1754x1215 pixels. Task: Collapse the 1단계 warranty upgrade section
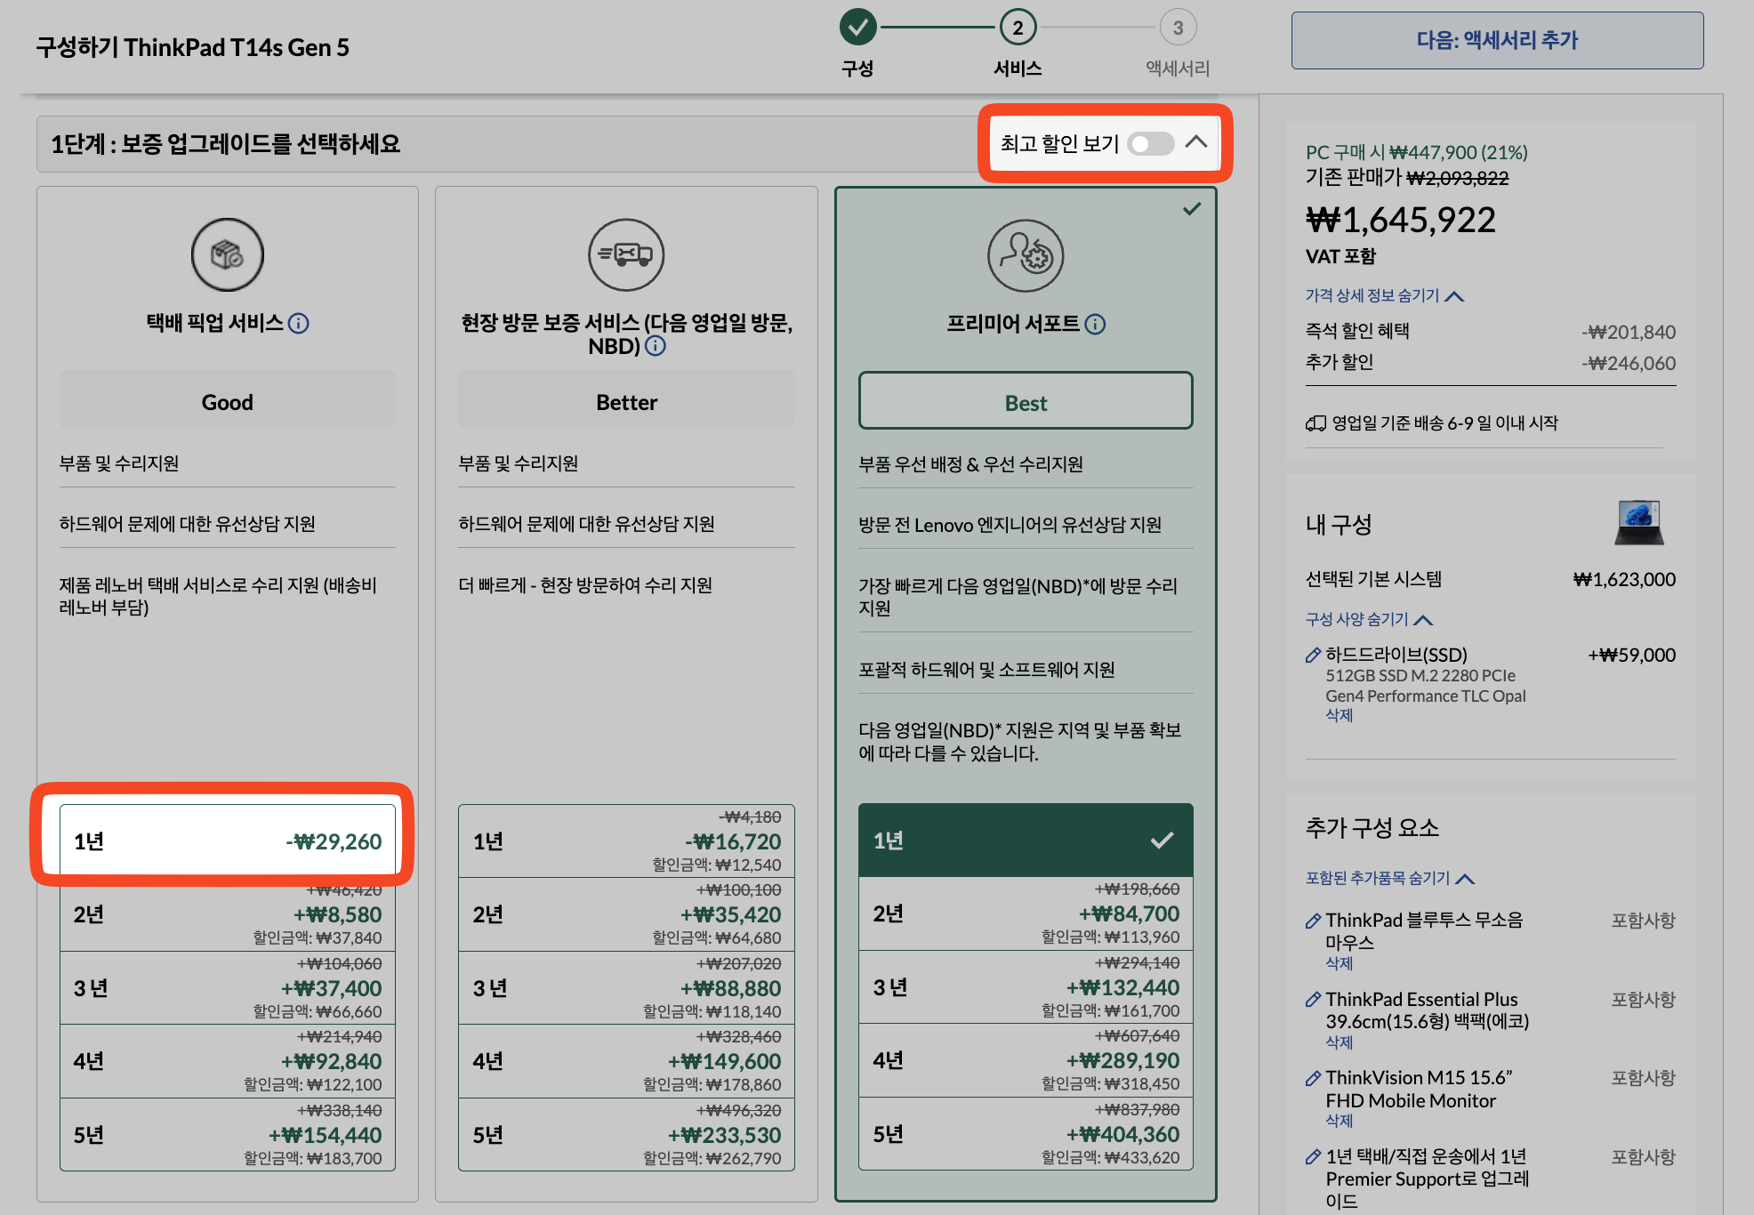1196,142
